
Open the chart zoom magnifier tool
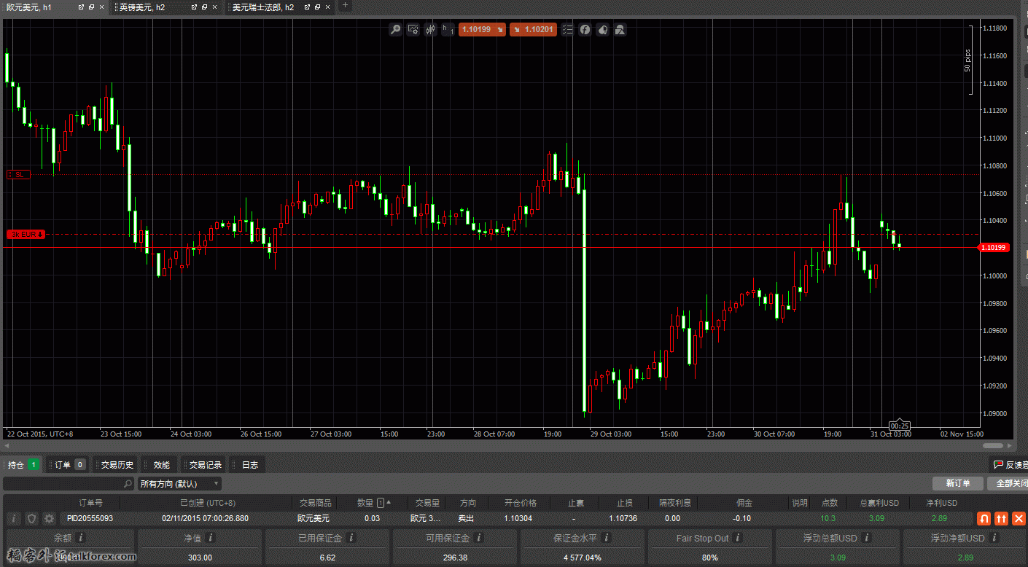(395, 30)
